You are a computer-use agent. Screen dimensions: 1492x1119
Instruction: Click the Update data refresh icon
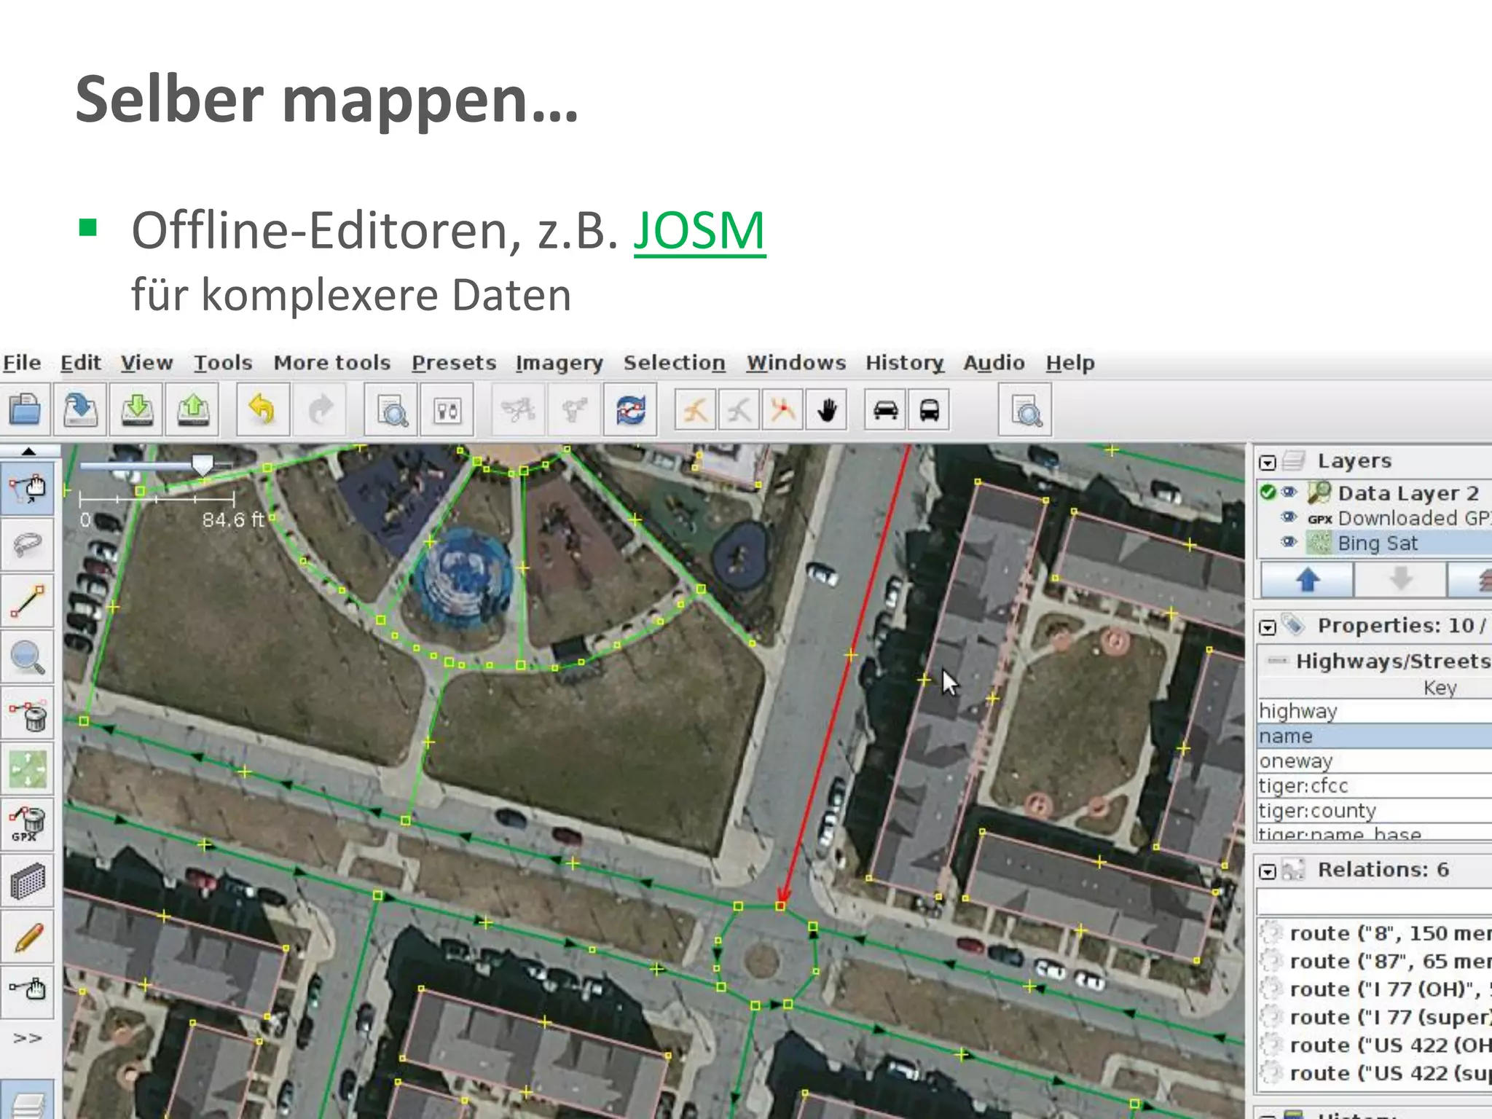pyautogui.click(x=630, y=411)
